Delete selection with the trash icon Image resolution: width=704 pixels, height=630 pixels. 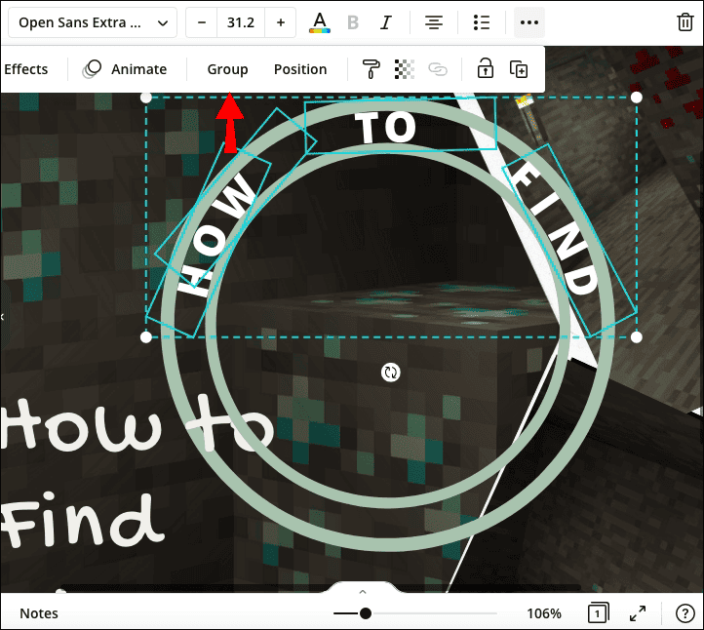684,22
